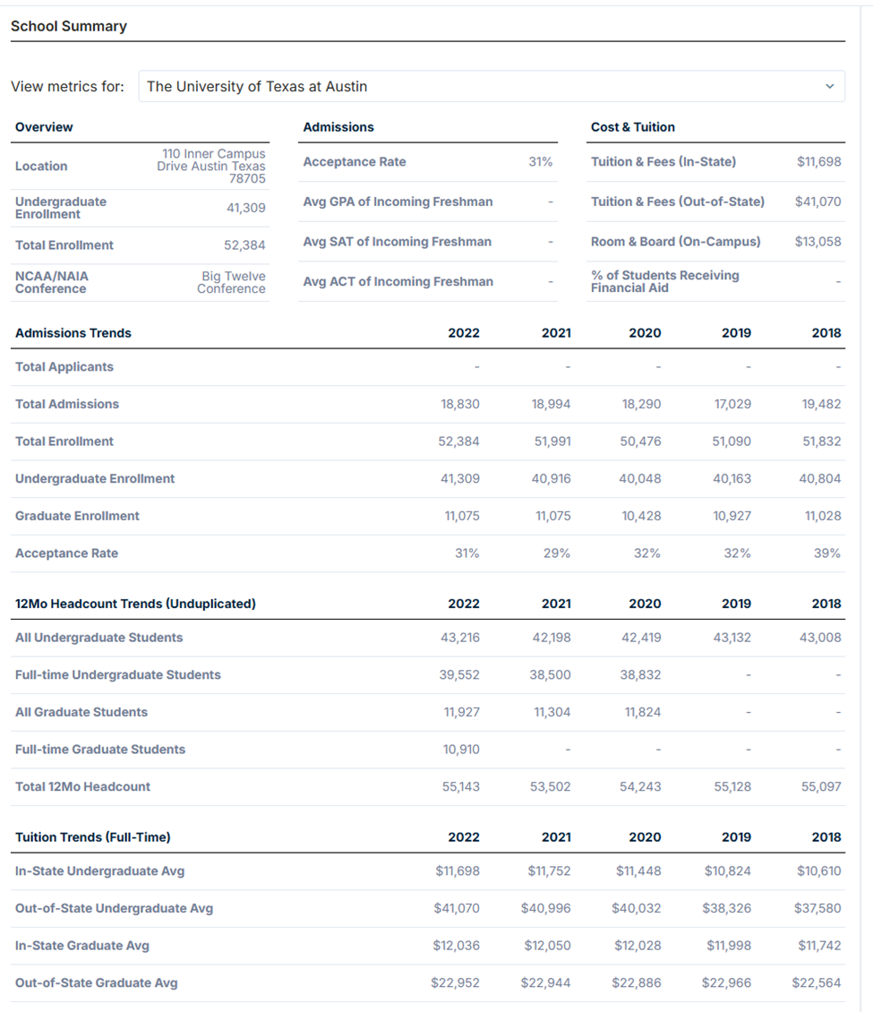Click '% of Students Receiving Financial Aid' label
The width and height of the screenshot is (873, 1012).
pyautogui.click(x=665, y=281)
